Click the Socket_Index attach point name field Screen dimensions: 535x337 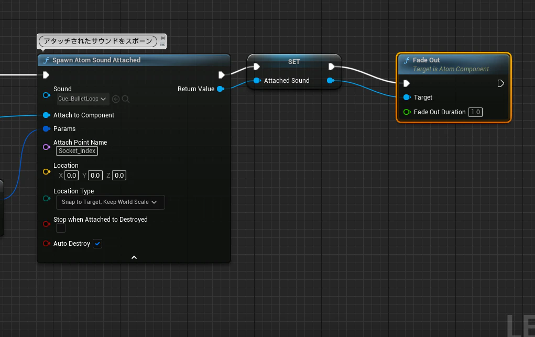point(77,151)
